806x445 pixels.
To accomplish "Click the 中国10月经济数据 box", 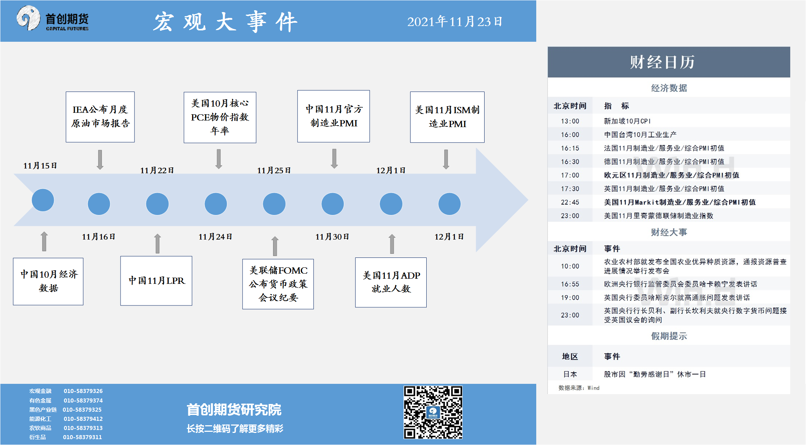I will pos(48,281).
